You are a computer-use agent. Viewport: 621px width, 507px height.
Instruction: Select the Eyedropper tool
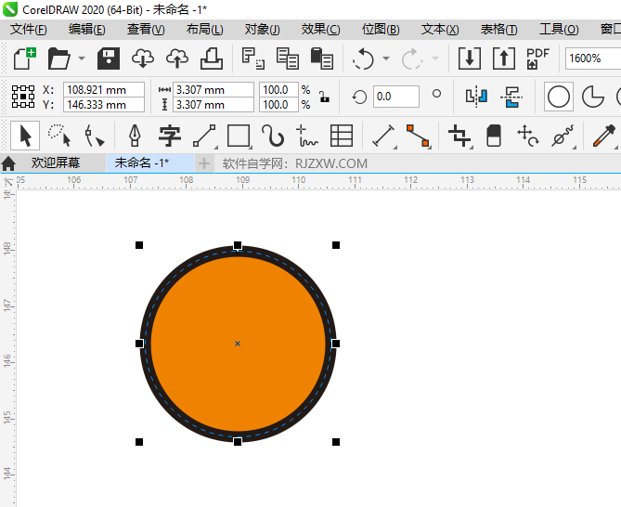click(x=604, y=136)
